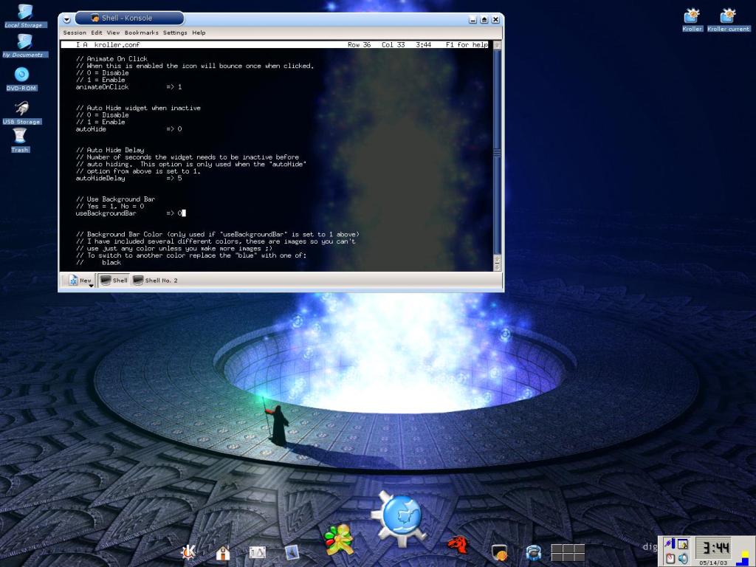This screenshot has width=756, height=567.
Task: Open the Trash desktop icon
Action: (x=20, y=140)
